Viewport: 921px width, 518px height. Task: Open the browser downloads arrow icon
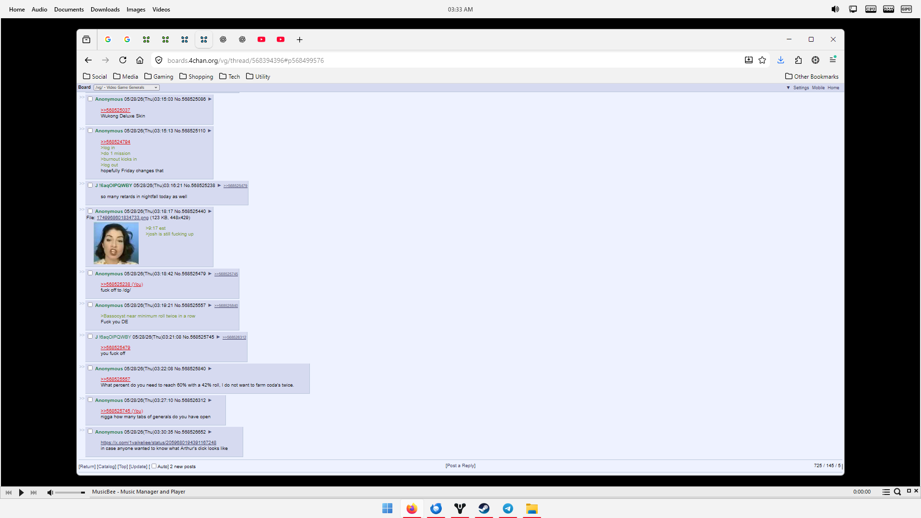[780, 60]
